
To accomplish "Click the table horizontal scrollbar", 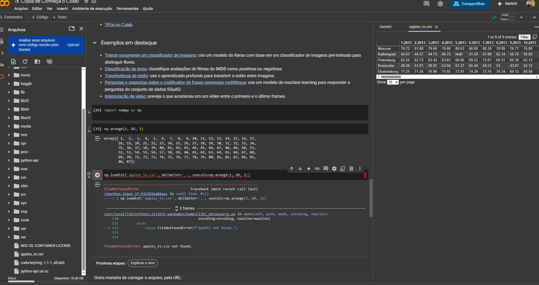I will [391, 77].
